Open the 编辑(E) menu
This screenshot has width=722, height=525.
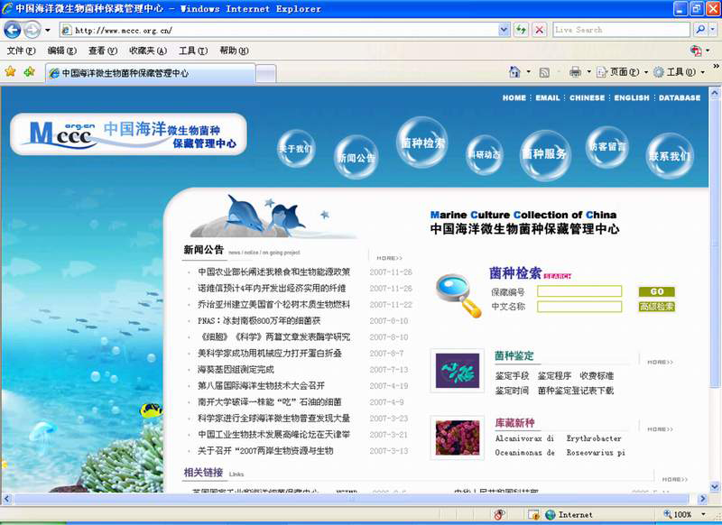pos(61,51)
